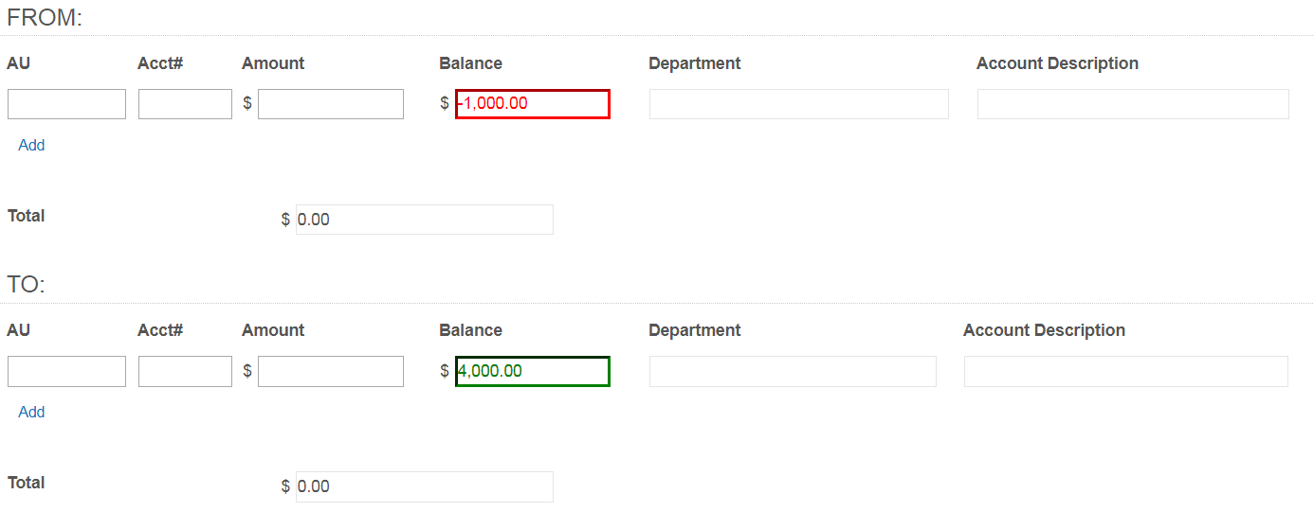Click the Amount label in TO section
Screen dimensions: 1314x512
point(273,330)
